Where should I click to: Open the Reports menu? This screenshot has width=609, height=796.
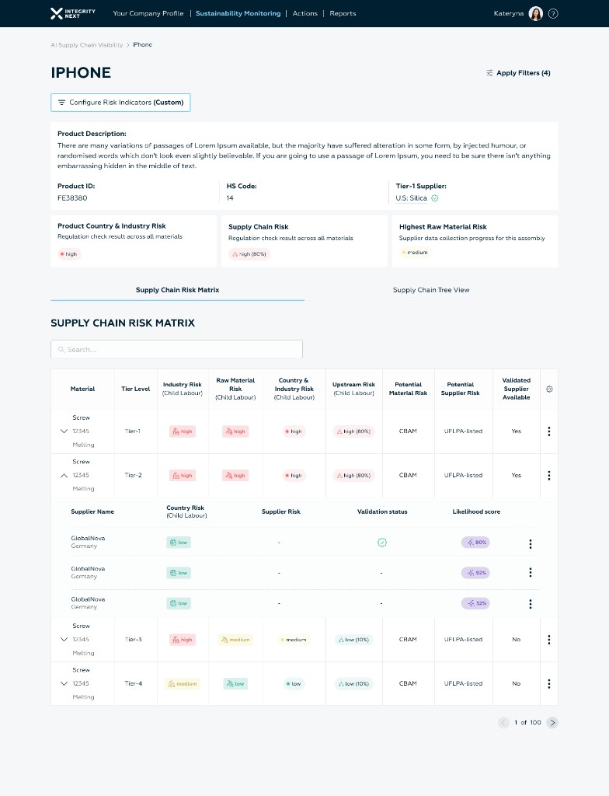coord(343,14)
